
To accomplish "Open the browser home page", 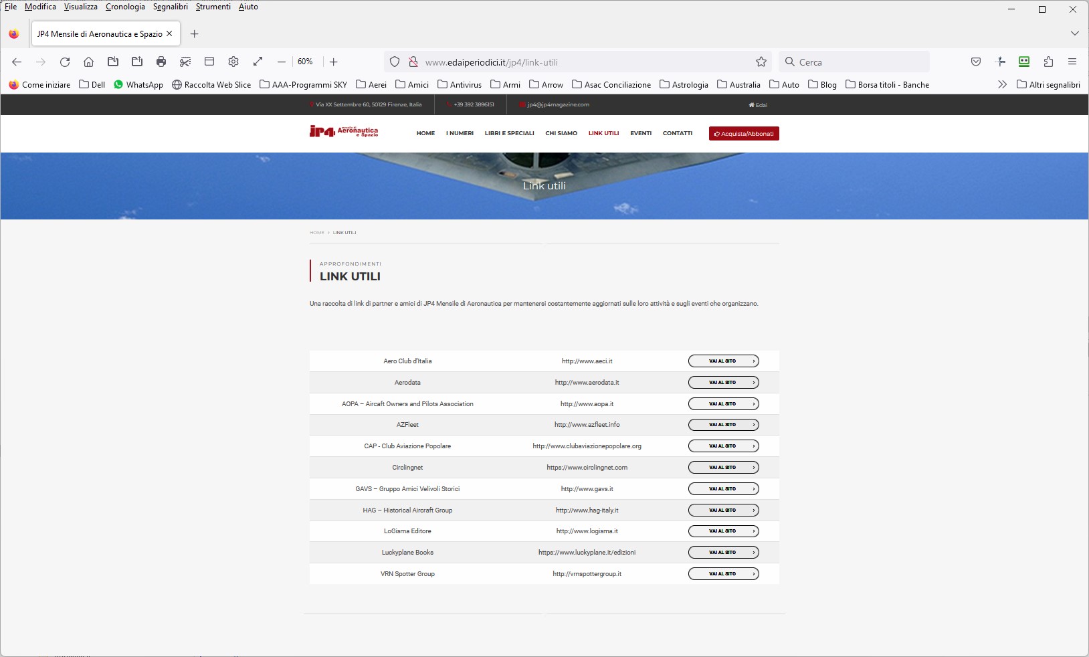I will 88,62.
